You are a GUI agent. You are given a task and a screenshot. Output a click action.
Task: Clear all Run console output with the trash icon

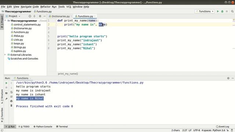(x=11, y=106)
